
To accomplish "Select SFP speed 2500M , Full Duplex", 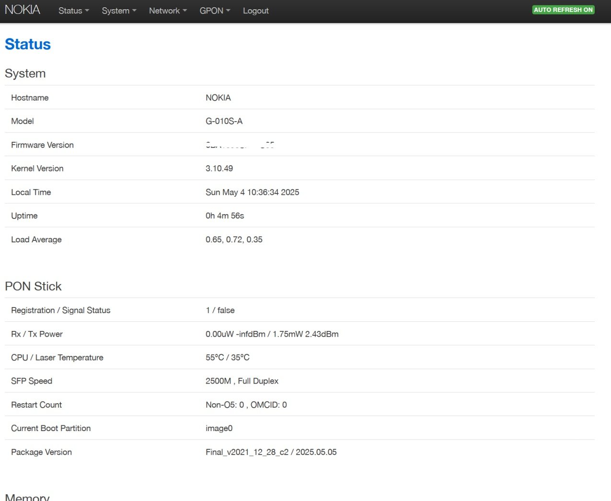I will pyautogui.click(x=242, y=381).
